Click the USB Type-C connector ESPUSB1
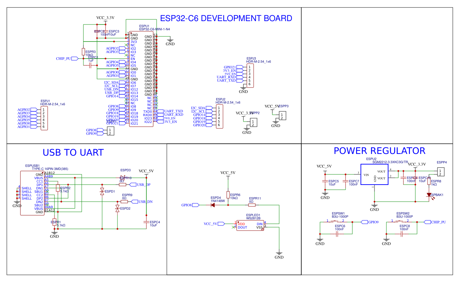The image size is (463, 282). [x=32, y=193]
